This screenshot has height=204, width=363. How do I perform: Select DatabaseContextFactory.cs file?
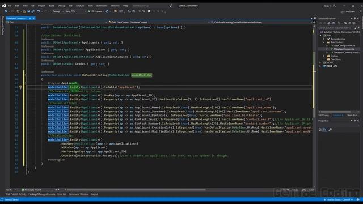point(347,53)
